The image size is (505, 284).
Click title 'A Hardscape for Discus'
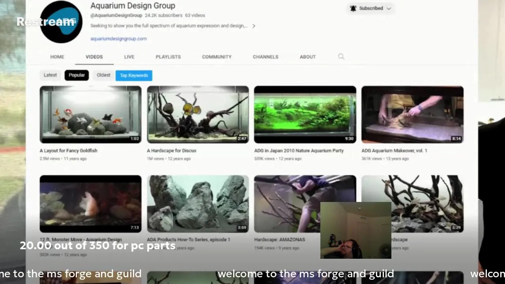[172, 151]
